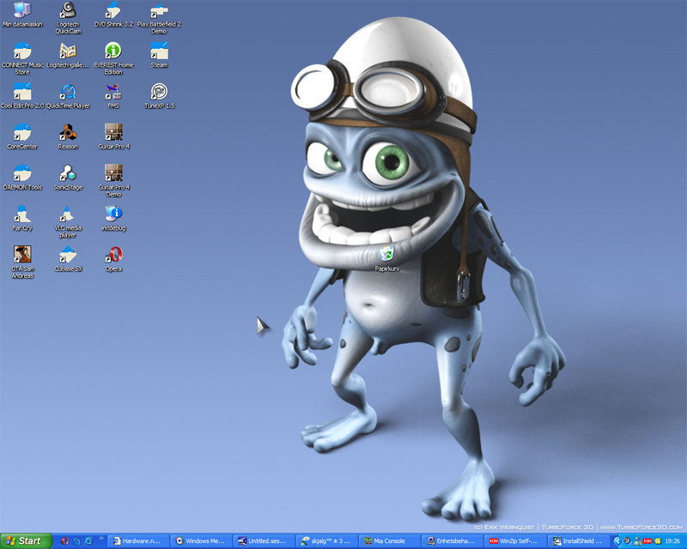Expand the Quick Launch overflow chevron
The image size is (687, 549).
click(x=101, y=539)
